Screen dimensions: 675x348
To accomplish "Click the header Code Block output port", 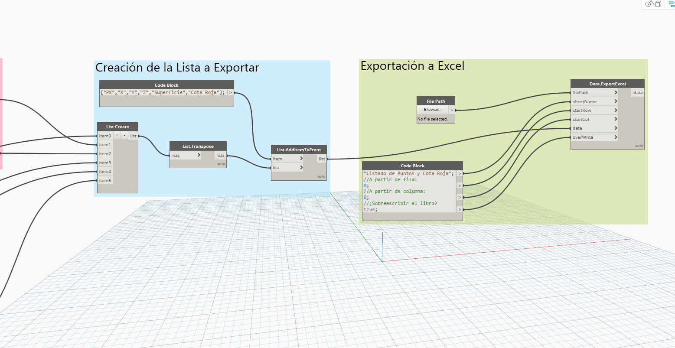I will coord(230,92).
